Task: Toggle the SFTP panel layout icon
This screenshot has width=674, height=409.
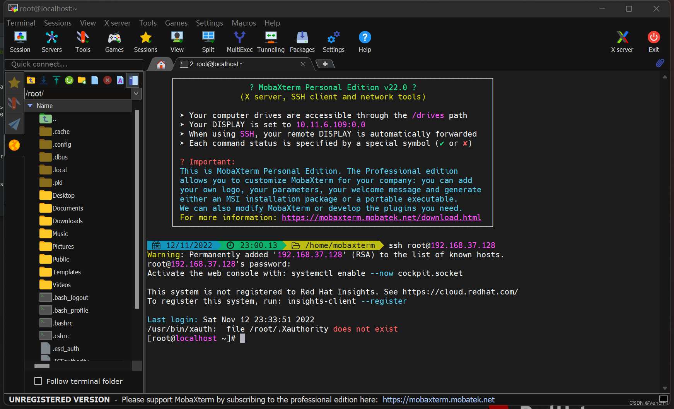Action: pos(133,80)
